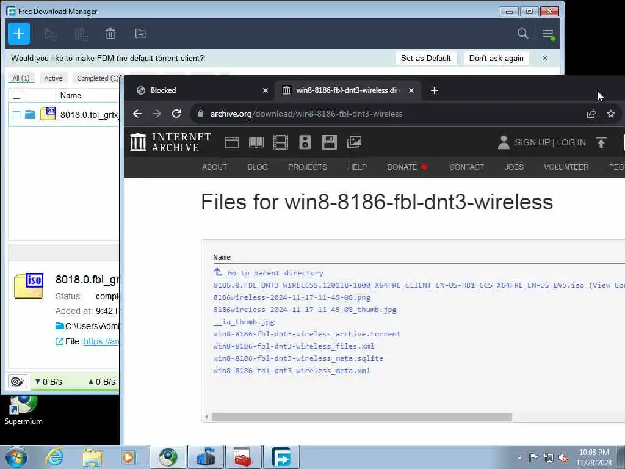
Task: Open win8-8186-fbl-dnt3-wireless_archive.torrent link
Action: (x=307, y=334)
